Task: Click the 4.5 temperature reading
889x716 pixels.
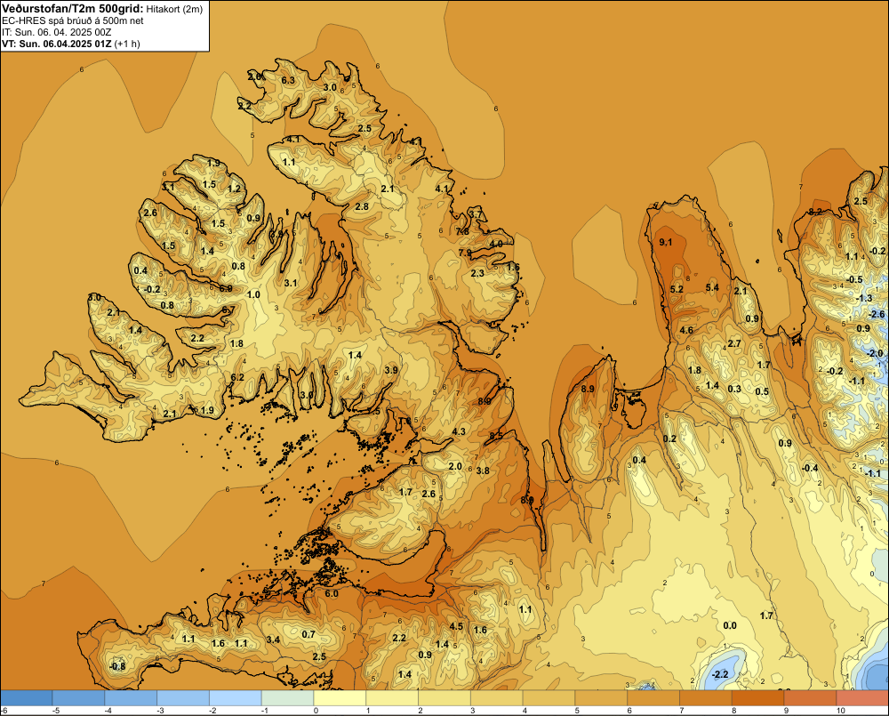Action: tap(456, 626)
